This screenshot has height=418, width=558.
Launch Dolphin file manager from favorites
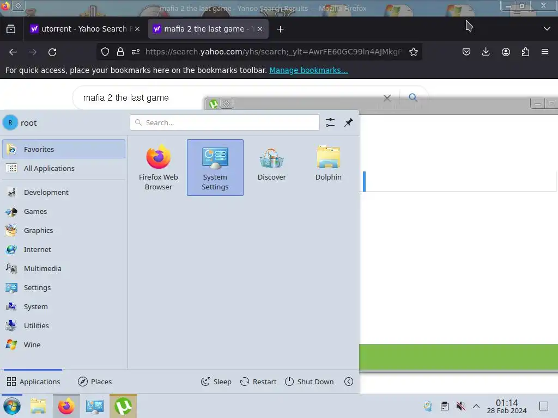(x=328, y=168)
